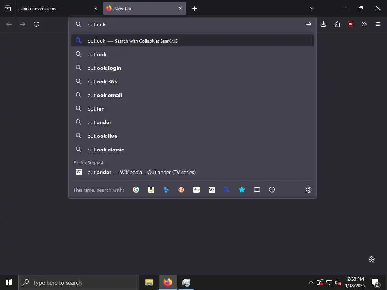387x290 pixels.
Task: Open File Explorer from taskbar
Action: 149,282
